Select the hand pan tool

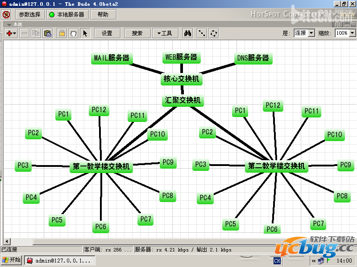[73, 33]
